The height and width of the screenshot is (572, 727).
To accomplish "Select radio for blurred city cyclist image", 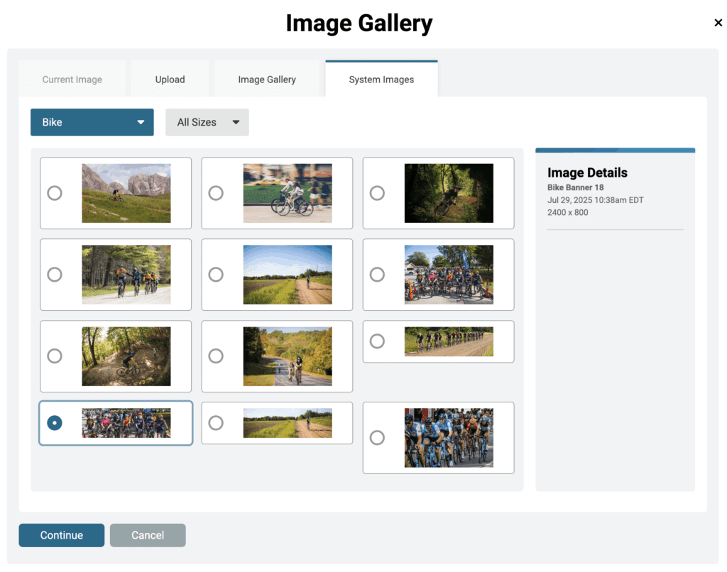I will pyautogui.click(x=216, y=193).
